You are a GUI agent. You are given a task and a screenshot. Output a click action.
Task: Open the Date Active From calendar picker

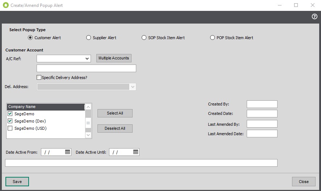(x=68, y=152)
